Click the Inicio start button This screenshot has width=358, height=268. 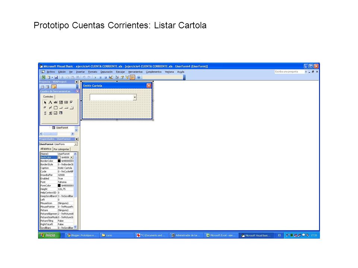tap(50, 235)
